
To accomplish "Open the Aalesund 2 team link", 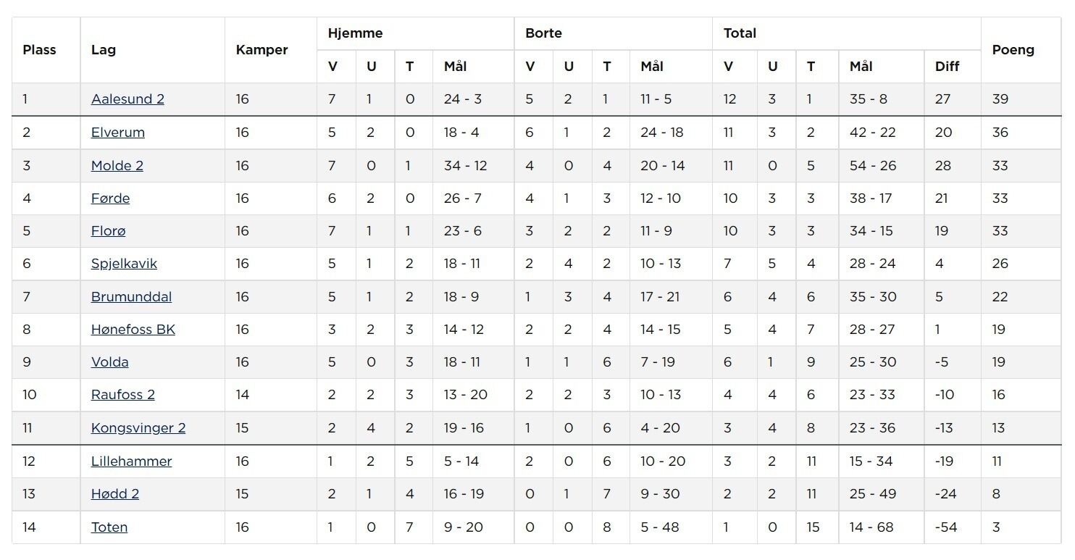I will click(127, 99).
